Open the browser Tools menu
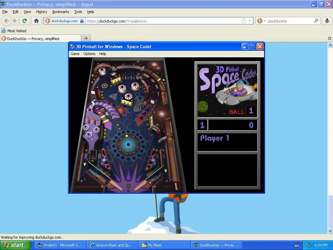Screen dimensions: 333x250 coord(78,12)
